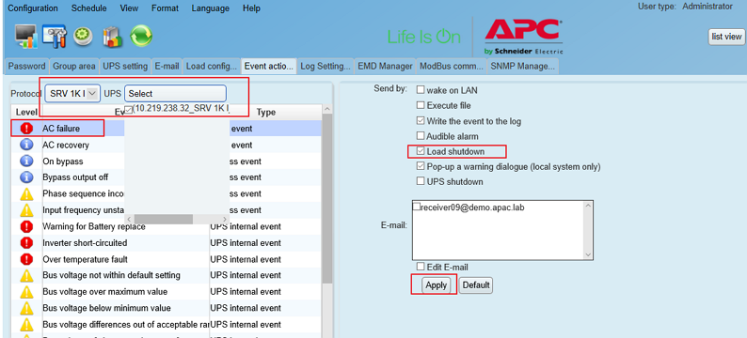This screenshot has height=338, width=747.
Task: Switch to the Load config tab
Action: click(211, 67)
